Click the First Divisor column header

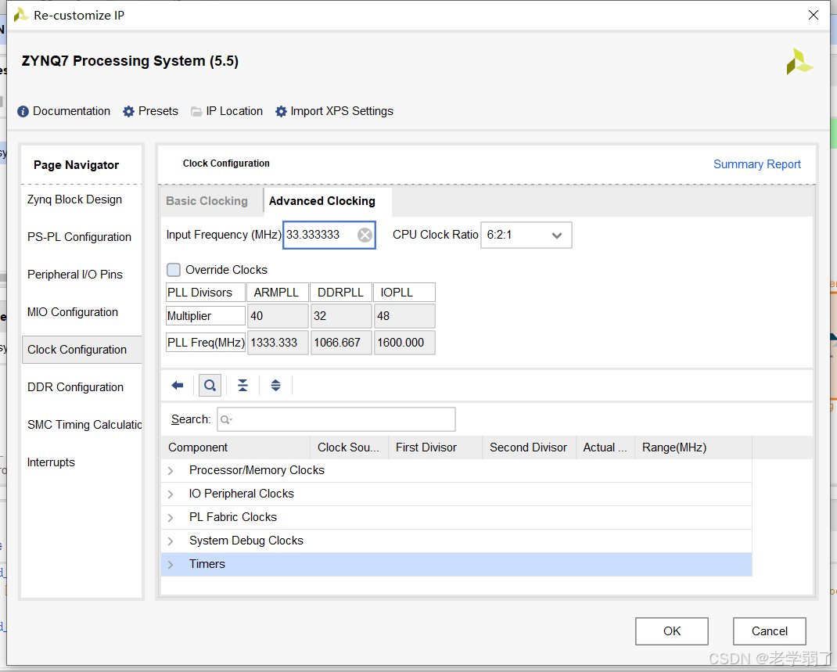coord(435,447)
